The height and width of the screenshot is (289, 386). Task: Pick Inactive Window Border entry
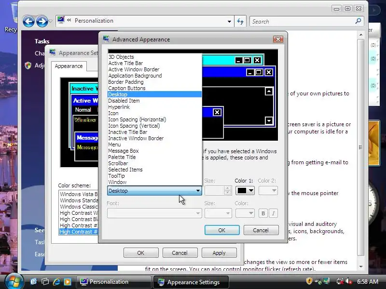click(x=154, y=138)
